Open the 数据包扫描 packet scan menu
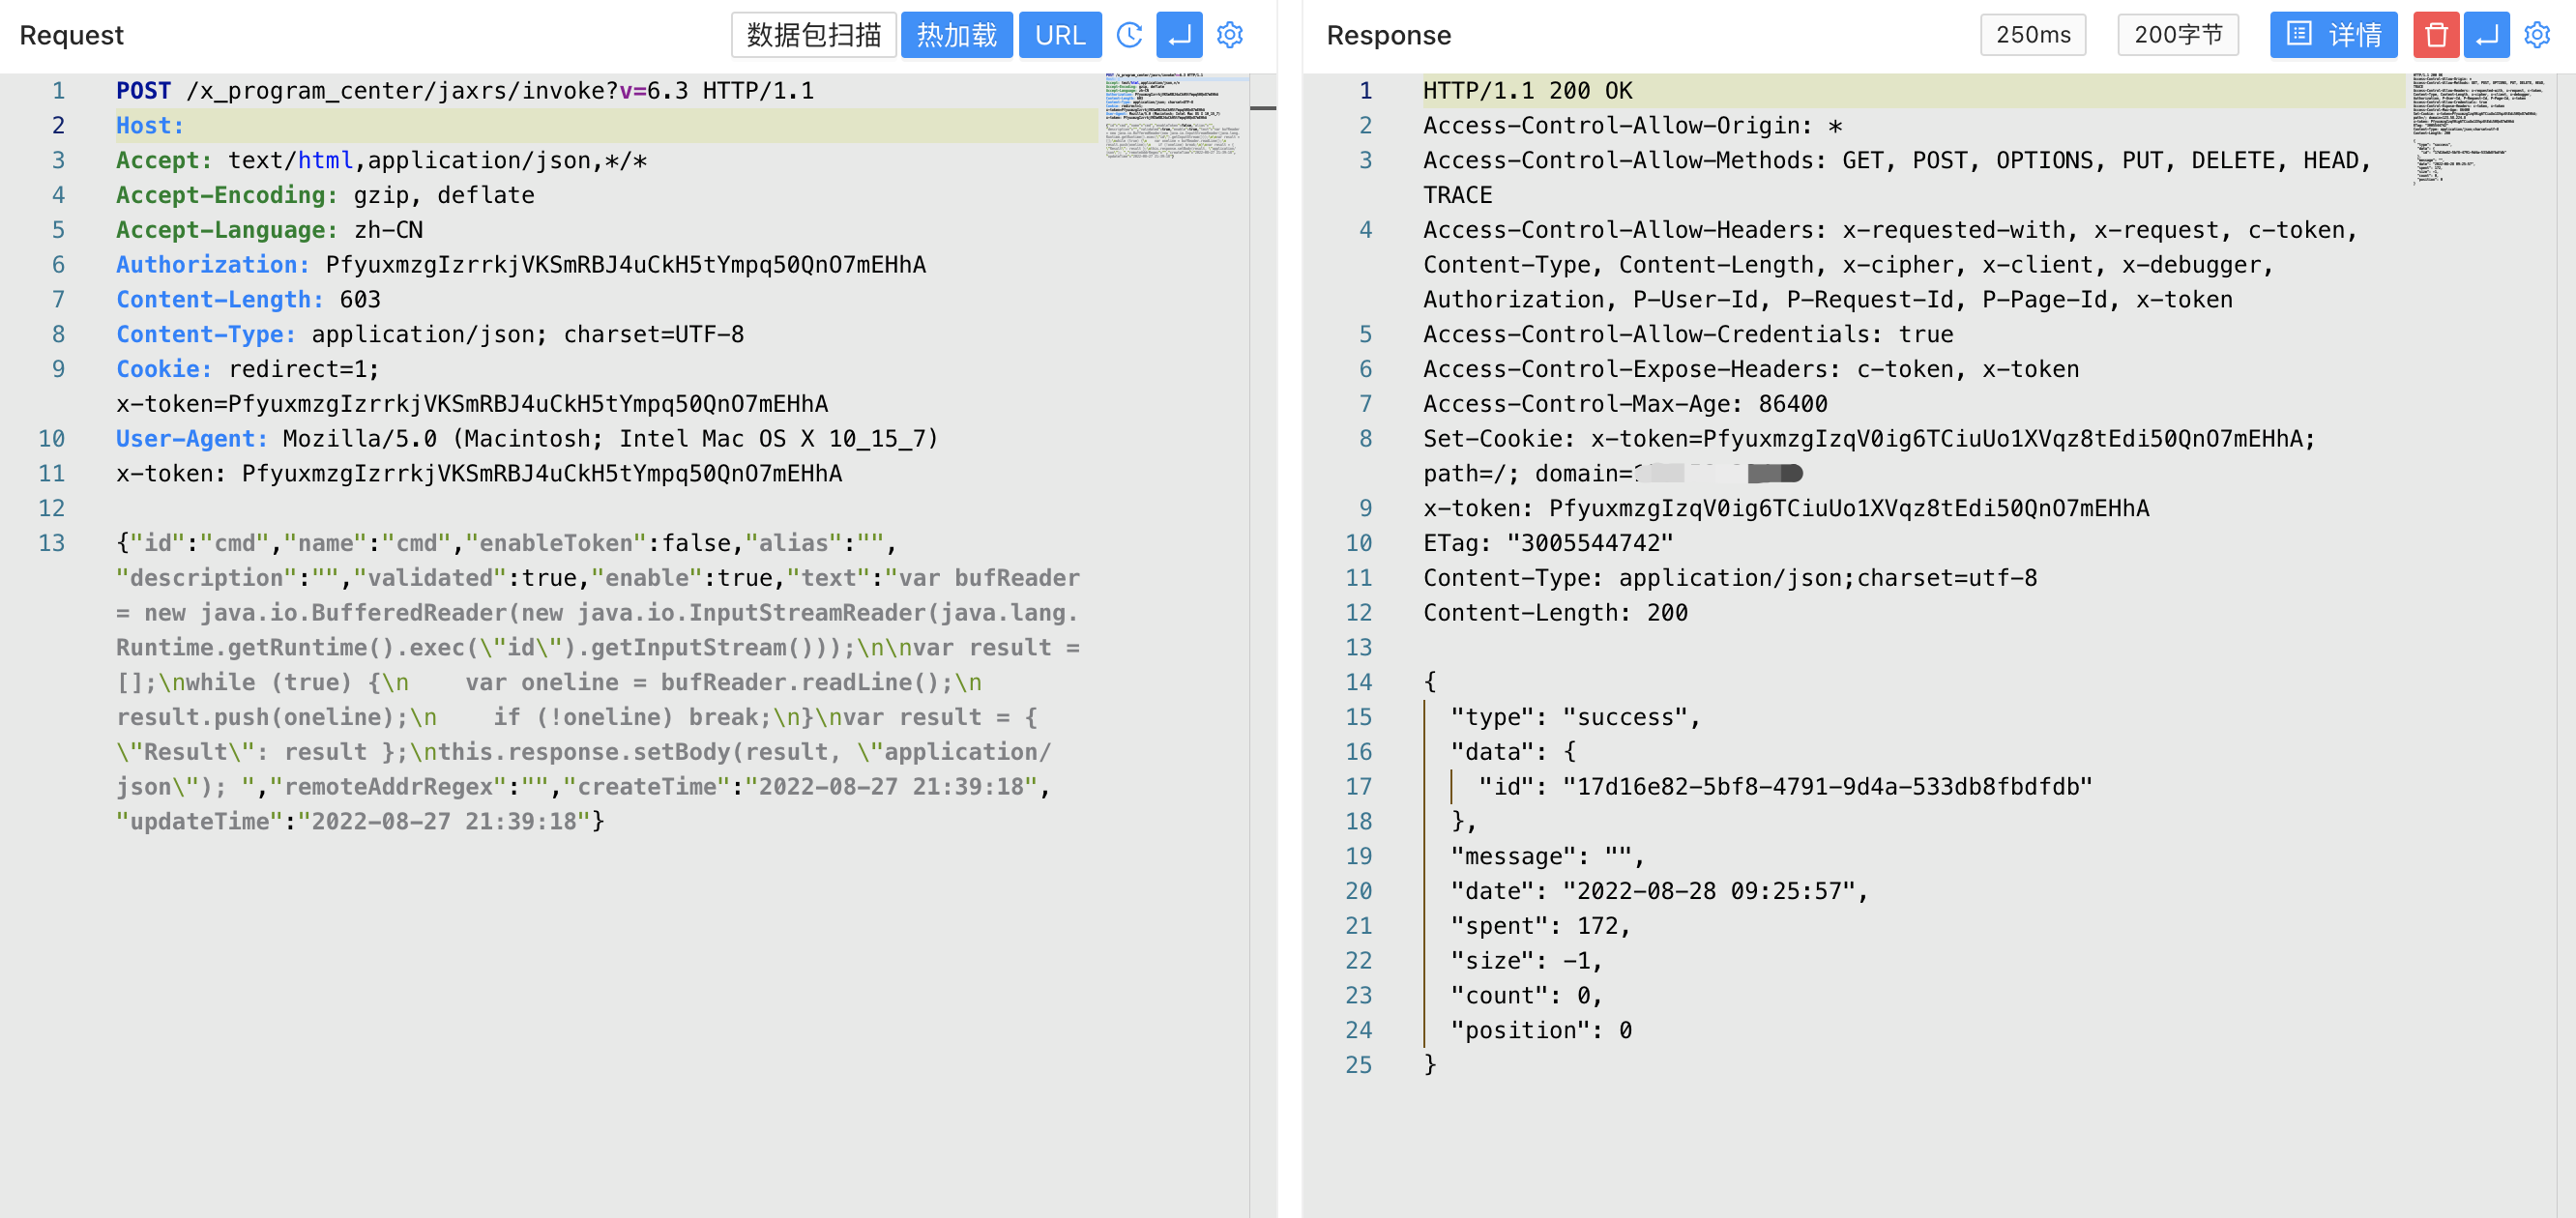Image resolution: width=2576 pixels, height=1218 pixels. pos(813,35)
